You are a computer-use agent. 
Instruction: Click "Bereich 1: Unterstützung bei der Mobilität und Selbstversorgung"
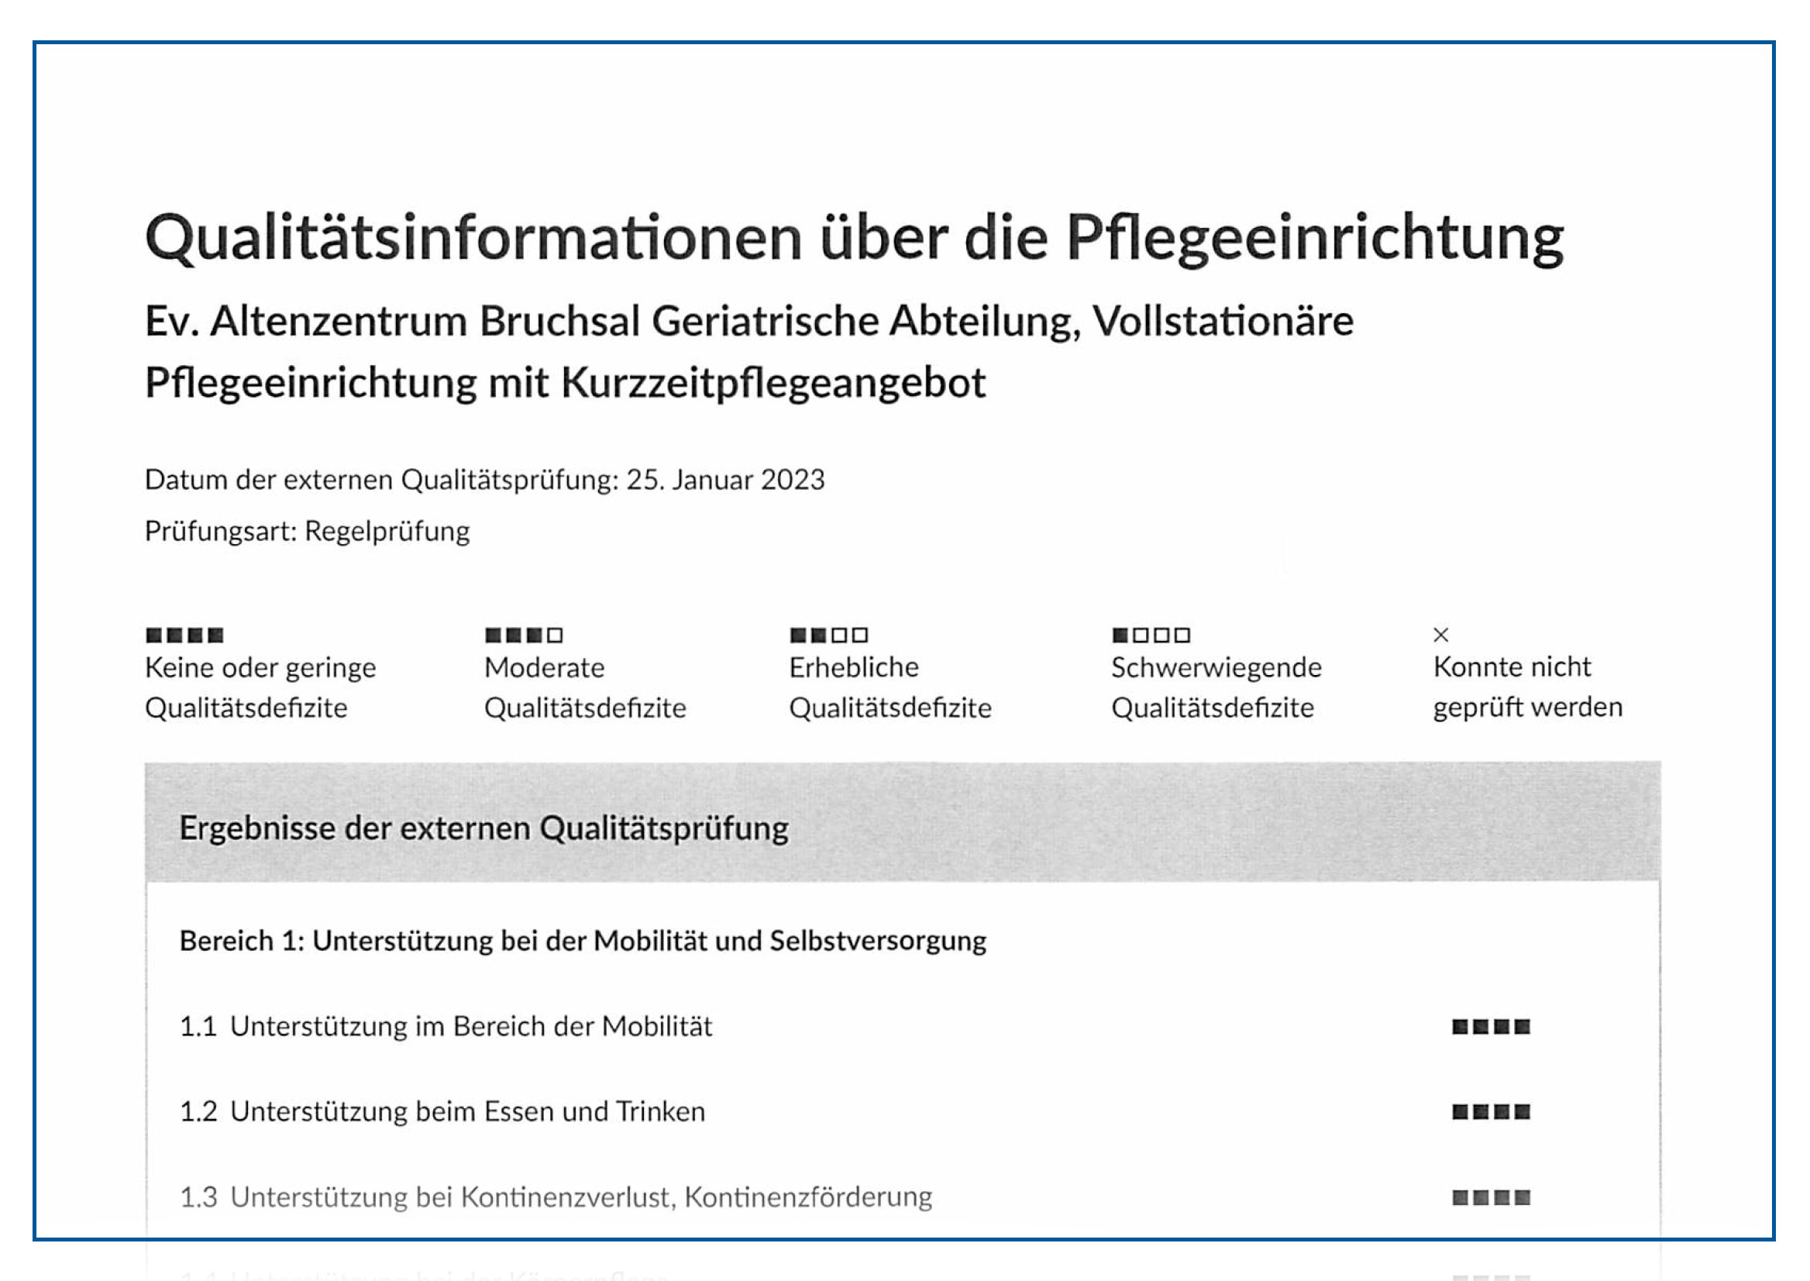click(x=583, y=941)
